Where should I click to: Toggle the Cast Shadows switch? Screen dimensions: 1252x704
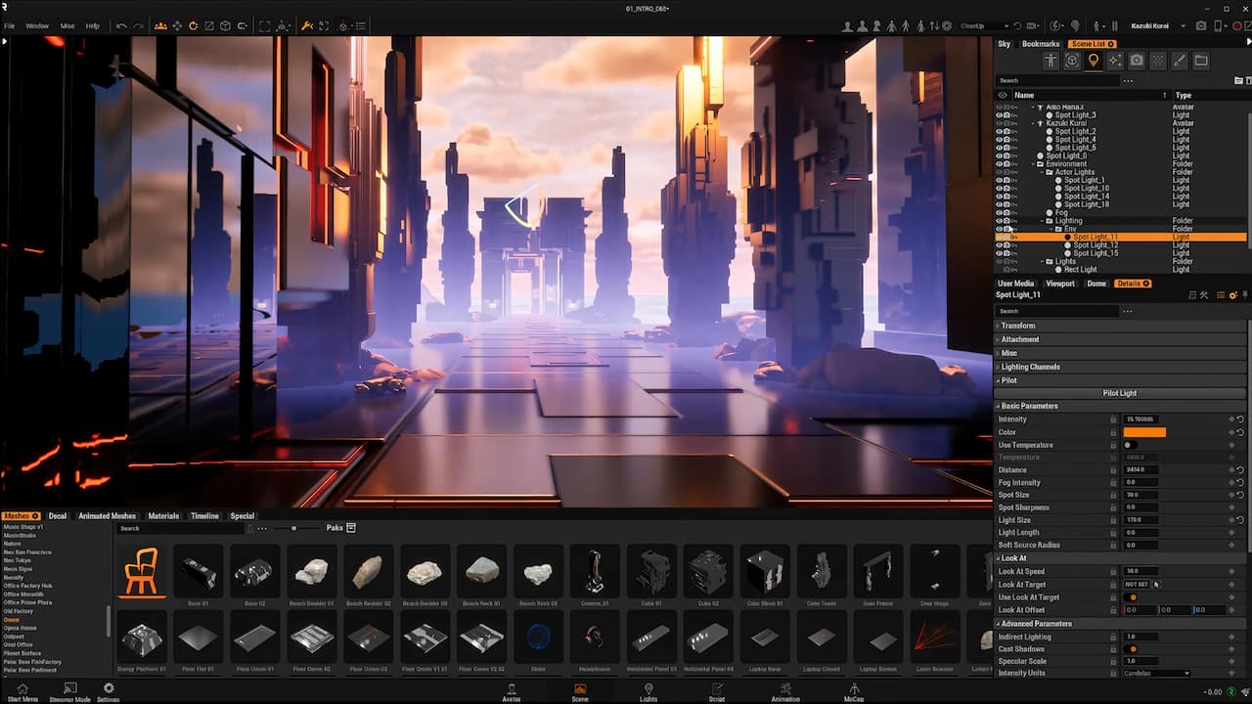tap(1131, 649)
